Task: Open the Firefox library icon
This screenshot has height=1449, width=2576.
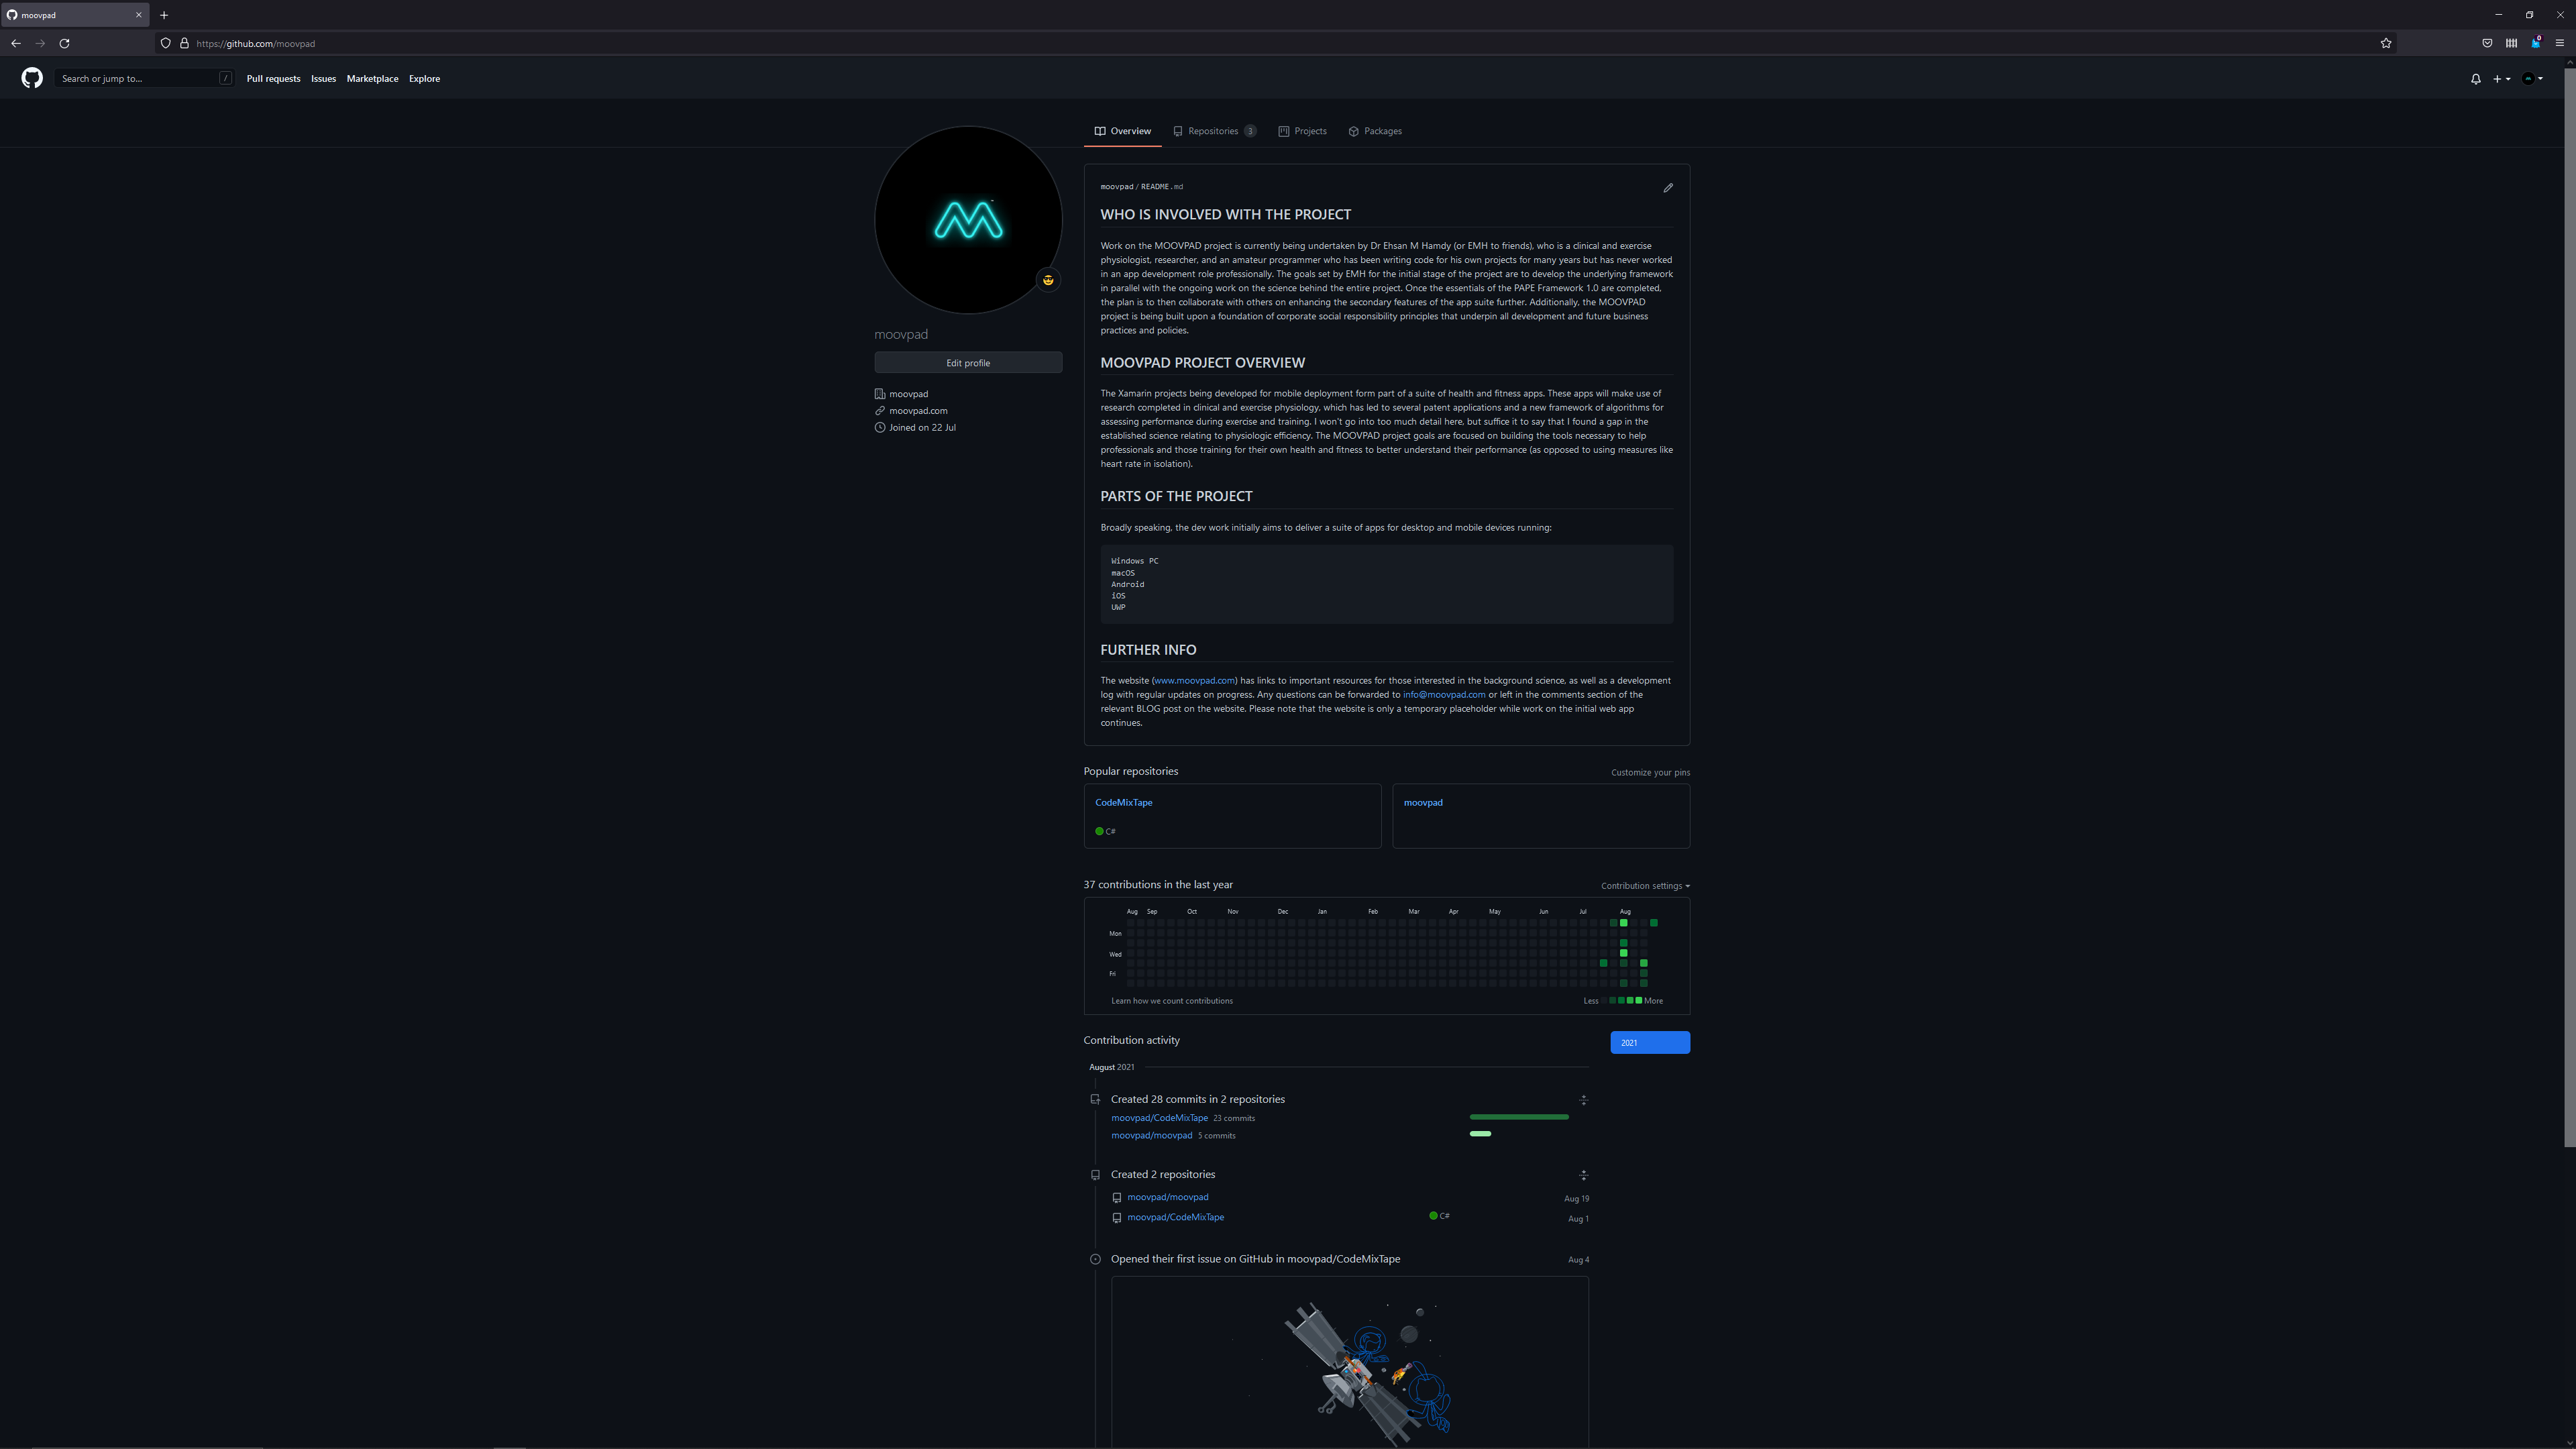Action: point(2511,43)
